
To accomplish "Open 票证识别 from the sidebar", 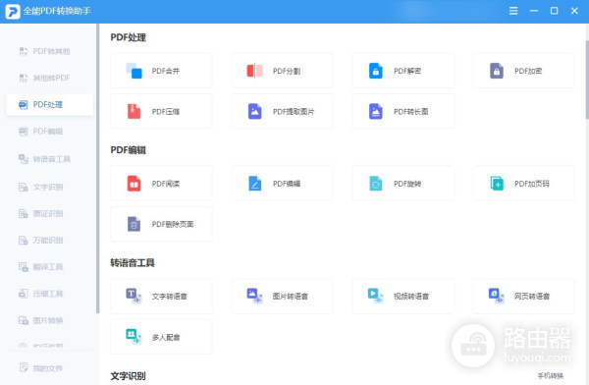I will point(50,213).
